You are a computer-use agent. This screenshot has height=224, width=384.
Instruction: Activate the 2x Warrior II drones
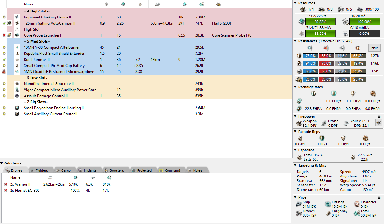6,184
